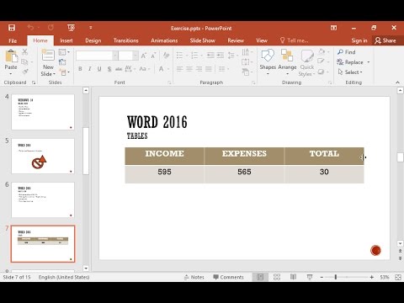Toggle Center alignment
This screenshot has height=303, width=404.
point(189,69)
